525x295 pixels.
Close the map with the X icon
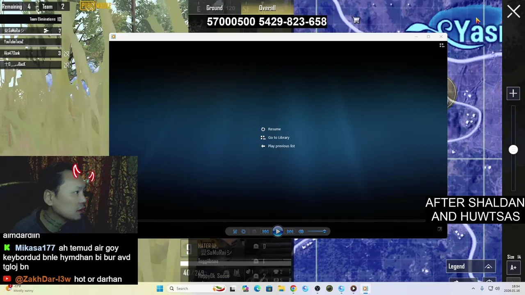[514, 11]
